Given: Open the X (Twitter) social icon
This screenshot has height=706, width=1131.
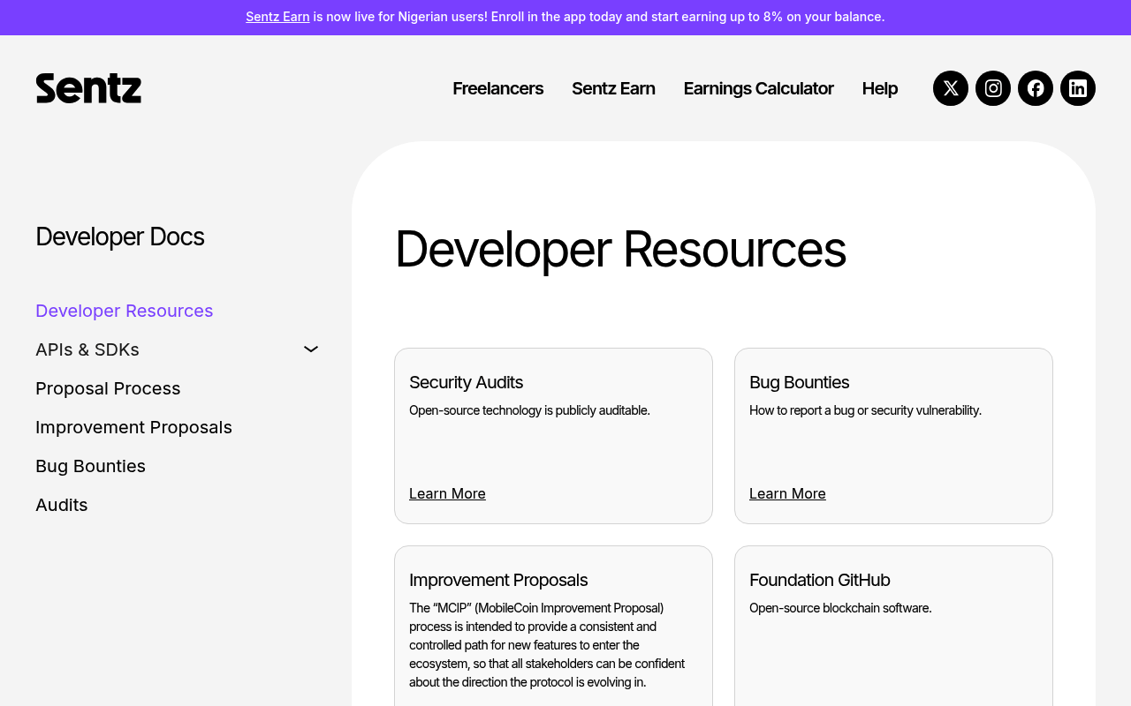Looking at the screenshot, I should 951,88.
